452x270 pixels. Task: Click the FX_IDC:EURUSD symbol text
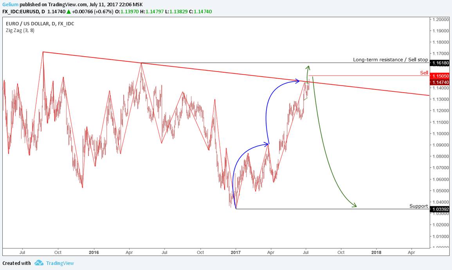(x=21, y=12)
